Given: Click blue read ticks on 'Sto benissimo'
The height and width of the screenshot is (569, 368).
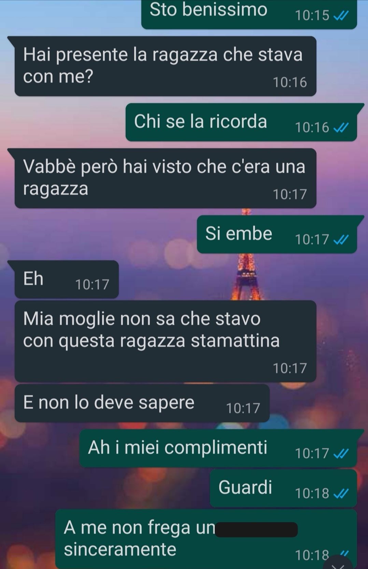Looking at the screenshot, I should coord(340,16).
